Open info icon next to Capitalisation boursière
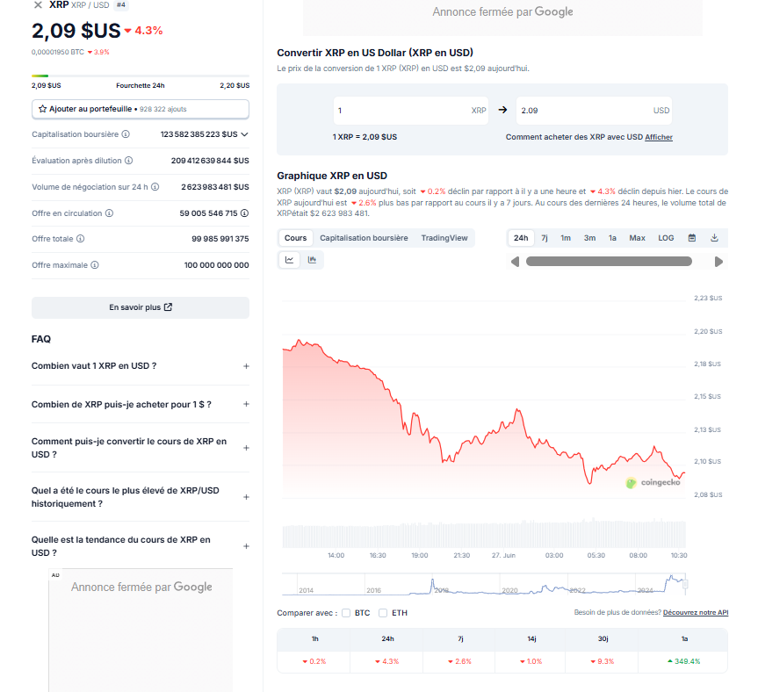 (126, 133)
